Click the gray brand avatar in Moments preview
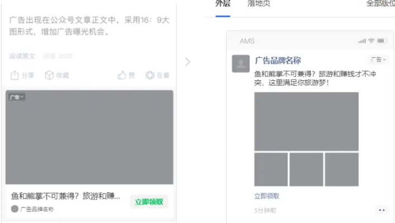Screen dimensions: 395x223 (x=241, y=64)
